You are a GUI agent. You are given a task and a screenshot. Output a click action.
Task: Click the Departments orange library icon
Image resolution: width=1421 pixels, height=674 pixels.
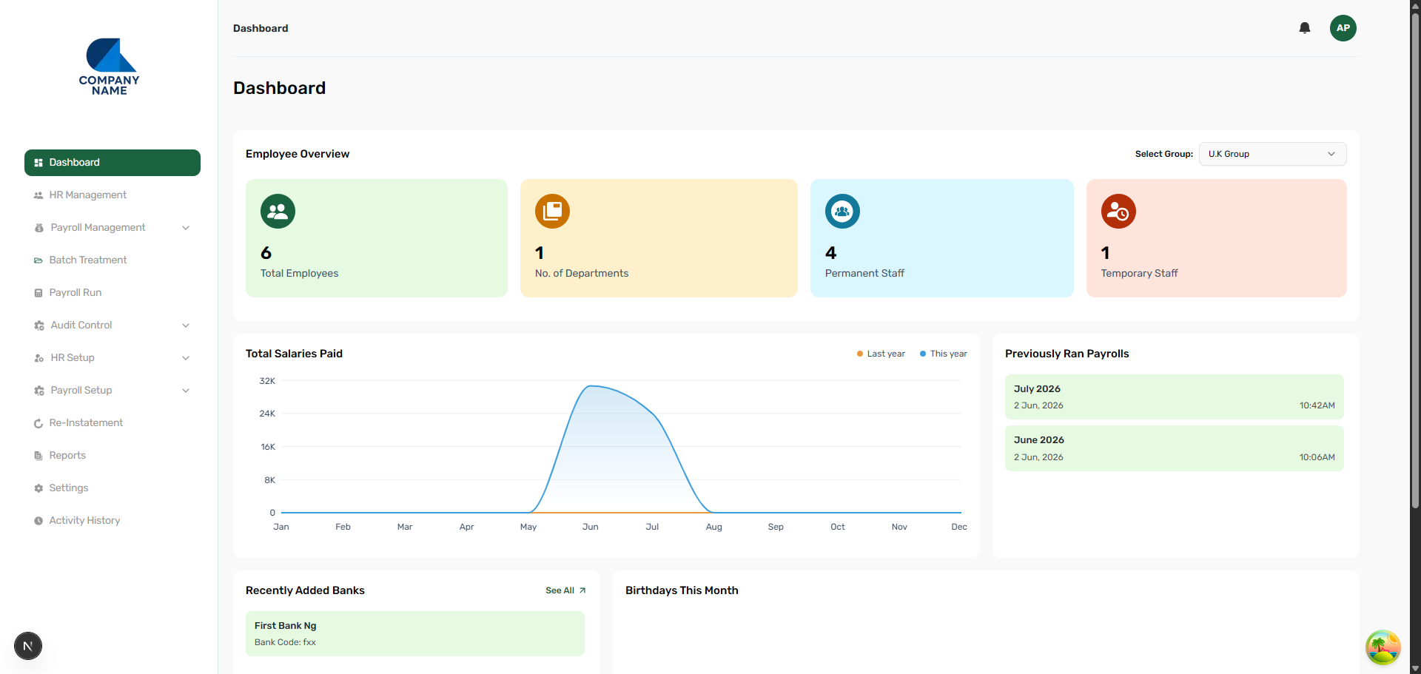pos(552,212)
